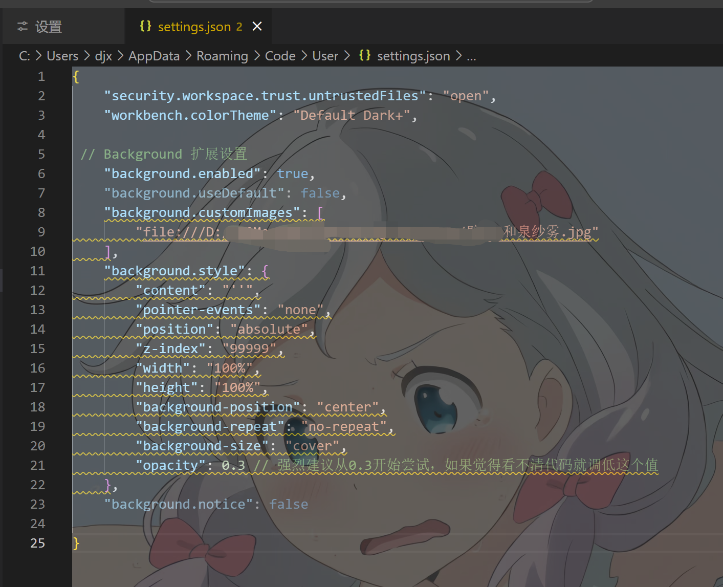Click the Chinese comment on line 21

pyautogui.click(x=456, y=466)
